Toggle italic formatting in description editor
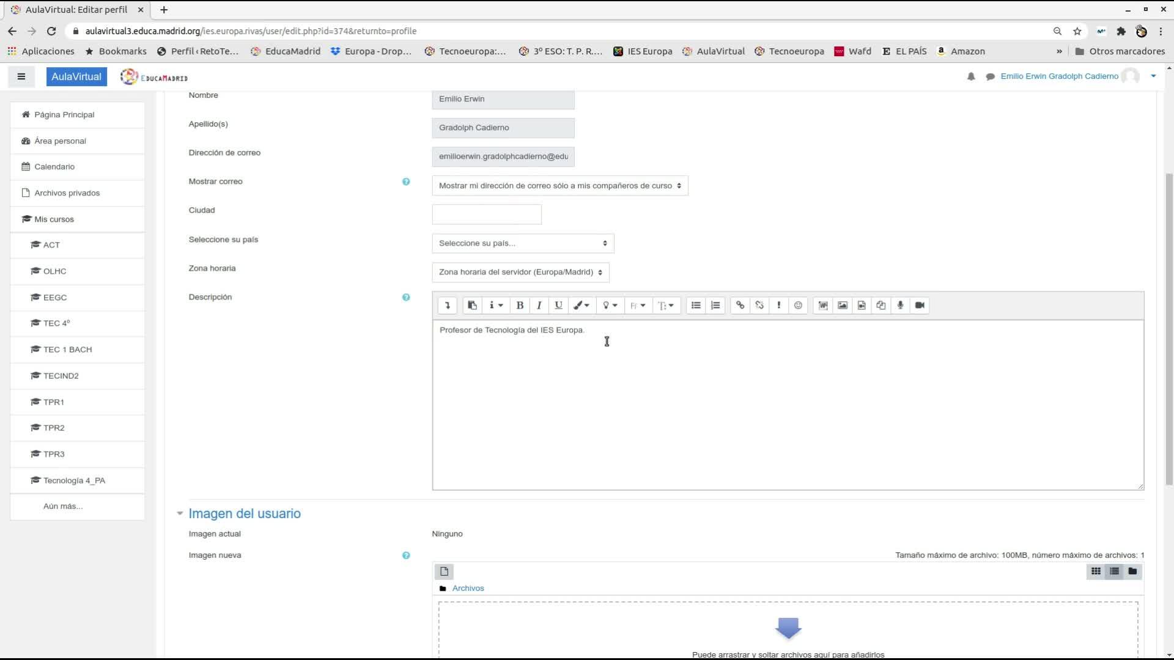The image size is (1174, 660). click(539, 306)
